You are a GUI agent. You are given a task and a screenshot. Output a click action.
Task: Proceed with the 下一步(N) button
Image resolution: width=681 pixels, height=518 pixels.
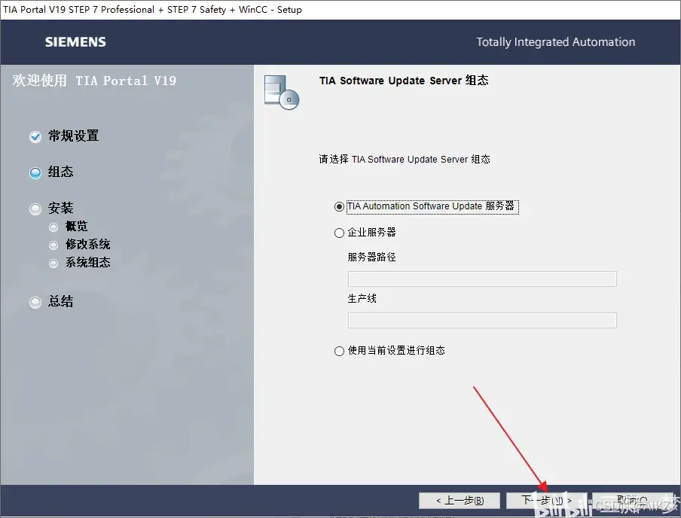[x=546, y=501]
